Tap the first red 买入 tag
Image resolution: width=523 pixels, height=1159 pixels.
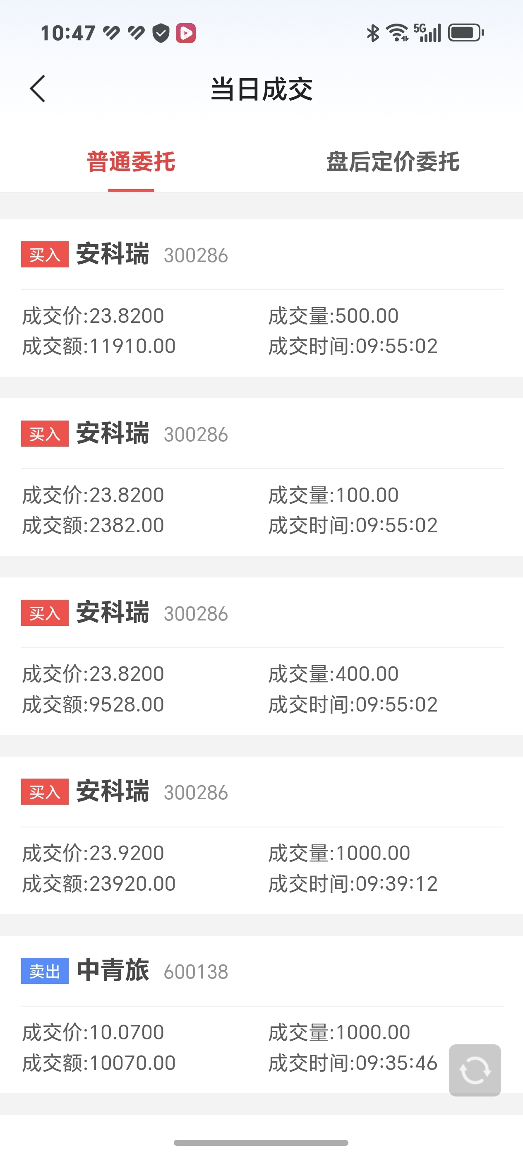45,254
